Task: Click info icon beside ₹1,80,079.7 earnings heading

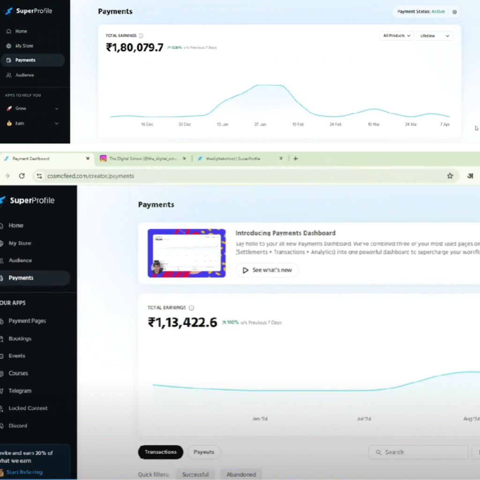Action: pos(141,36)
